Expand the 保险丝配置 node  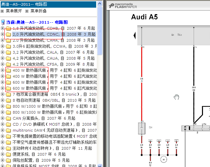2,160
